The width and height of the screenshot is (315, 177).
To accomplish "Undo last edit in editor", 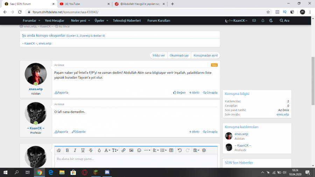I will [x=180, y=150].
